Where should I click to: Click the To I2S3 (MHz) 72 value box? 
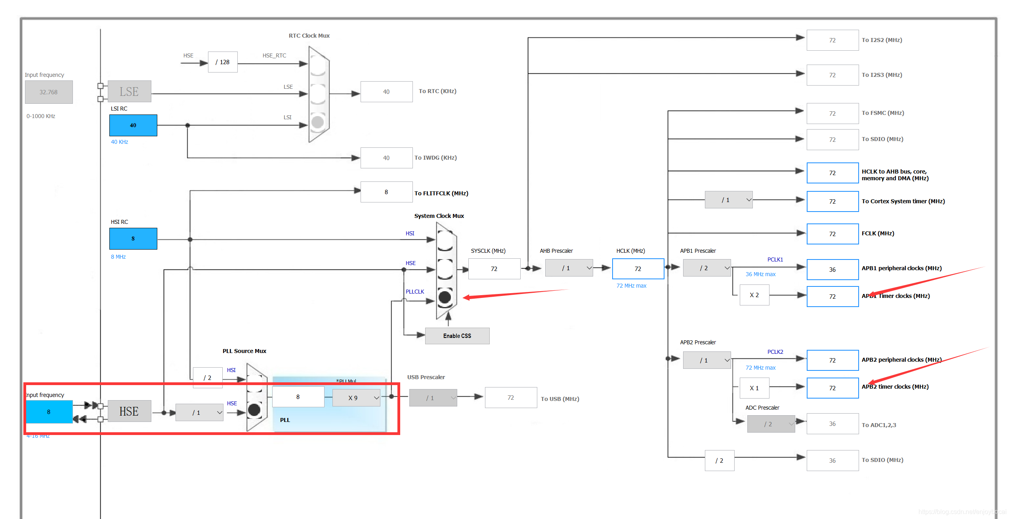(833, 75)
